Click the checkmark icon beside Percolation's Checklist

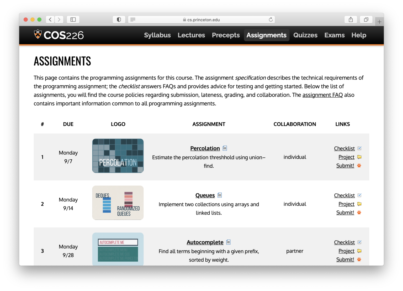coord(359,148)
